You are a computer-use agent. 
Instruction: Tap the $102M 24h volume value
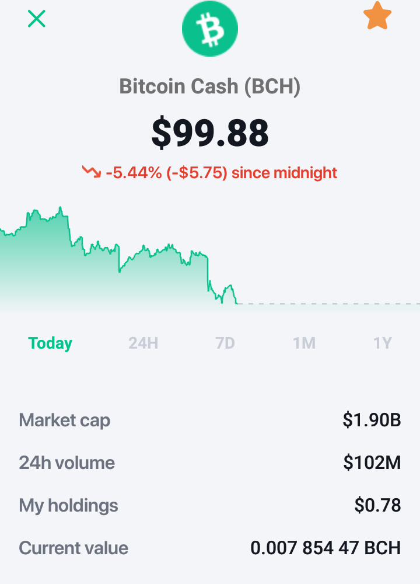click(372, 463)
